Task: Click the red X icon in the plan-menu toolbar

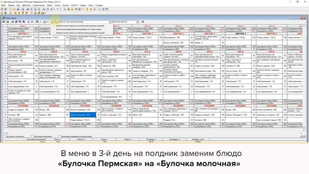Action: (x=143, y=22)
